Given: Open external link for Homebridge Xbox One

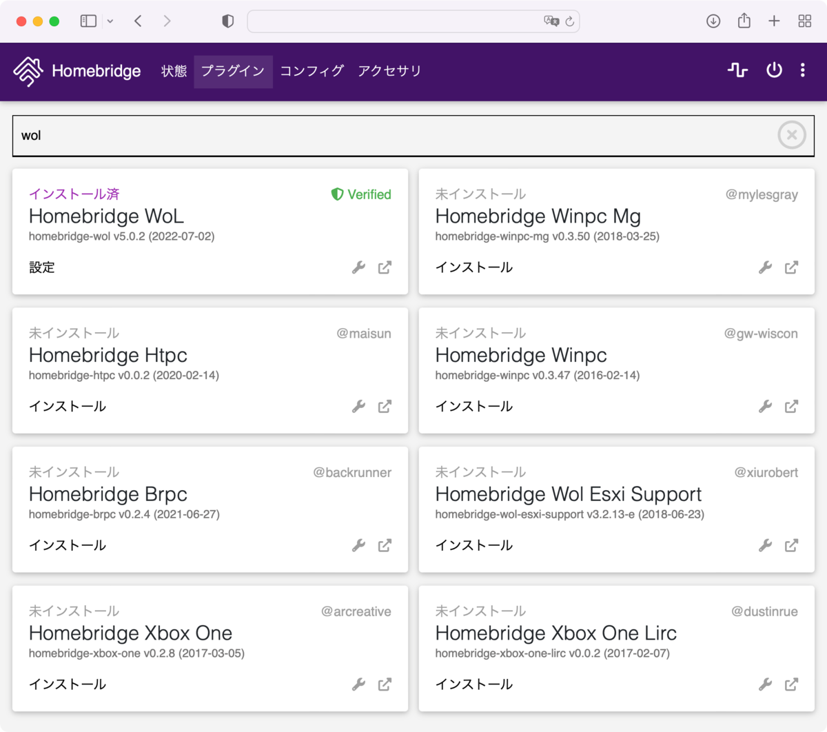Looking at the screenshot, I should click(x=385, y=684).
